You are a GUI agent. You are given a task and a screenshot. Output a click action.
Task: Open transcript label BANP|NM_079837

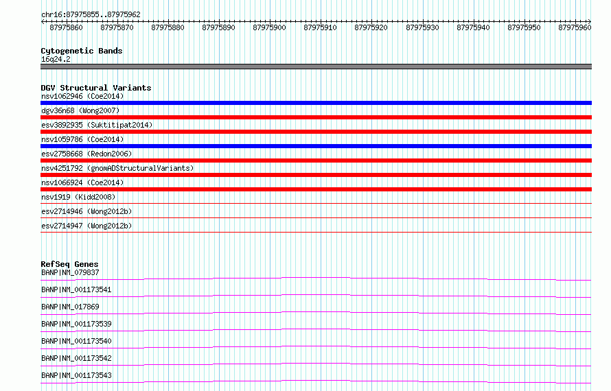(x=70, y=272)
